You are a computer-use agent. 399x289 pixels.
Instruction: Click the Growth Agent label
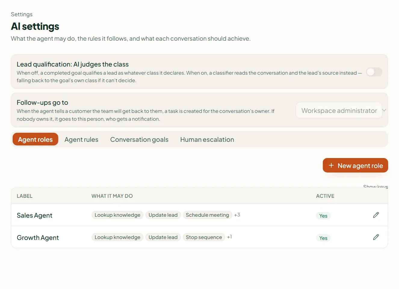38,238
